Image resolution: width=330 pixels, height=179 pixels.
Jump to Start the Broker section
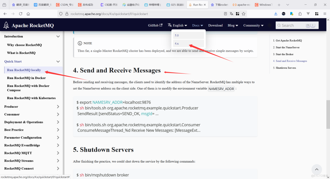(283, 54)
